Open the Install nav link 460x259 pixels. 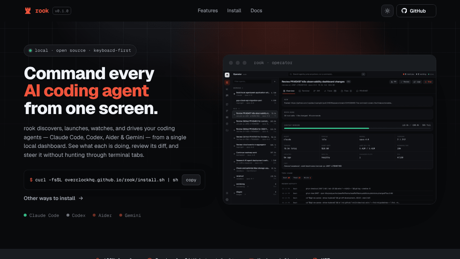(x=234, y=11)
